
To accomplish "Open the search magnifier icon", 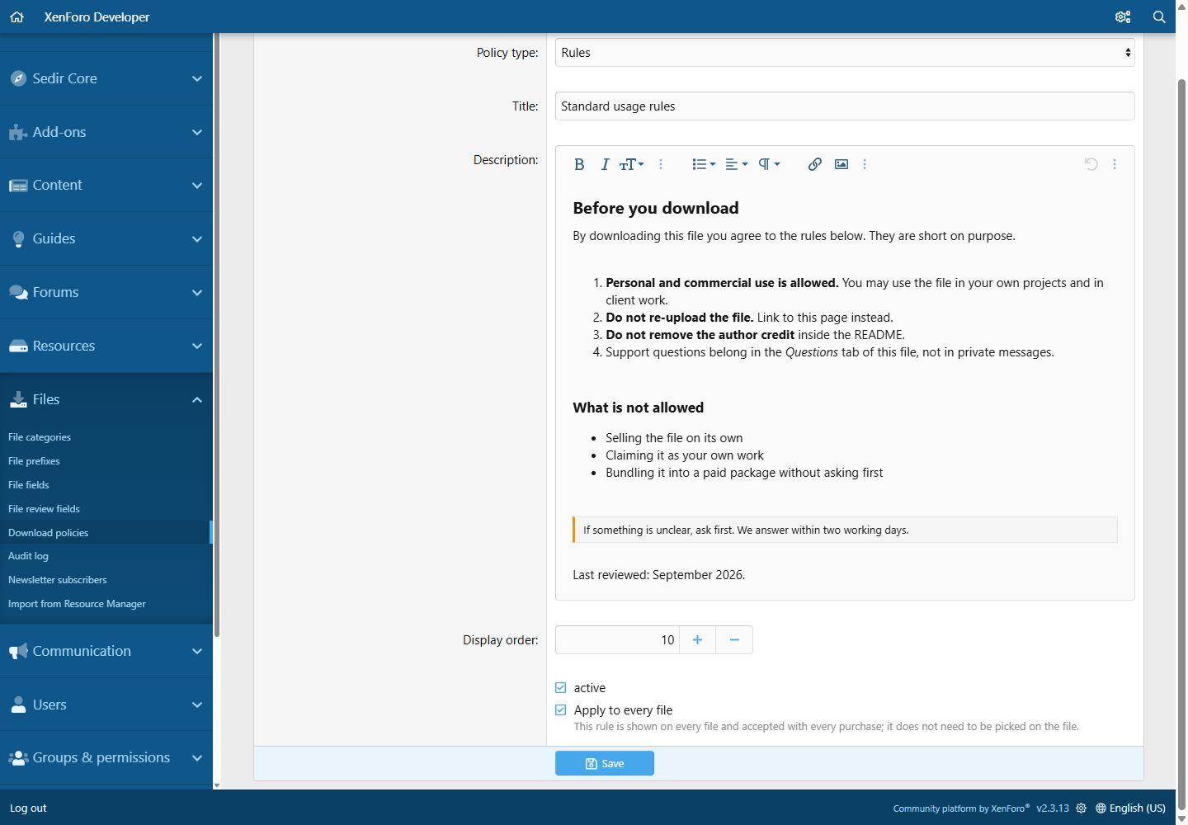I will pyautogui.click(x=1159, y=16).
